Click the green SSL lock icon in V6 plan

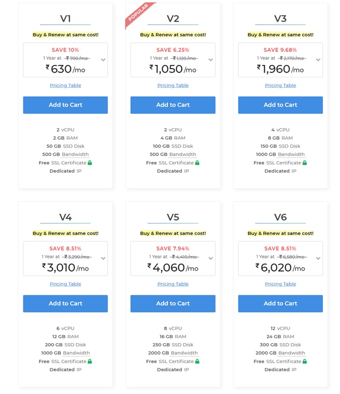305,361
